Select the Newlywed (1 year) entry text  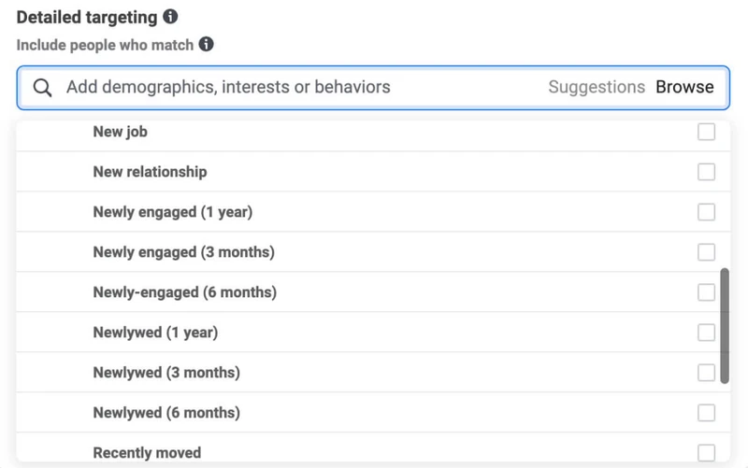pyautogui.click(x=155, y=333)
